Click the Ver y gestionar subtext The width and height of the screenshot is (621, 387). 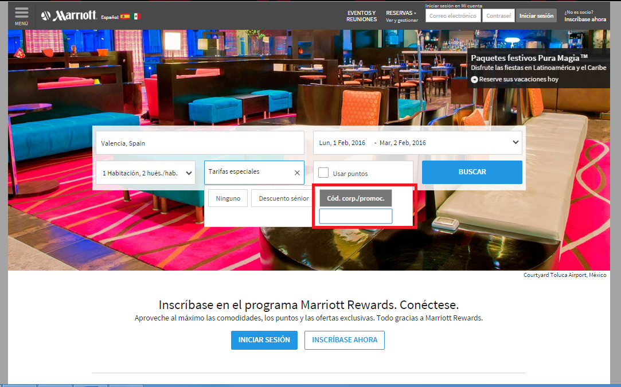click(401, 20)
